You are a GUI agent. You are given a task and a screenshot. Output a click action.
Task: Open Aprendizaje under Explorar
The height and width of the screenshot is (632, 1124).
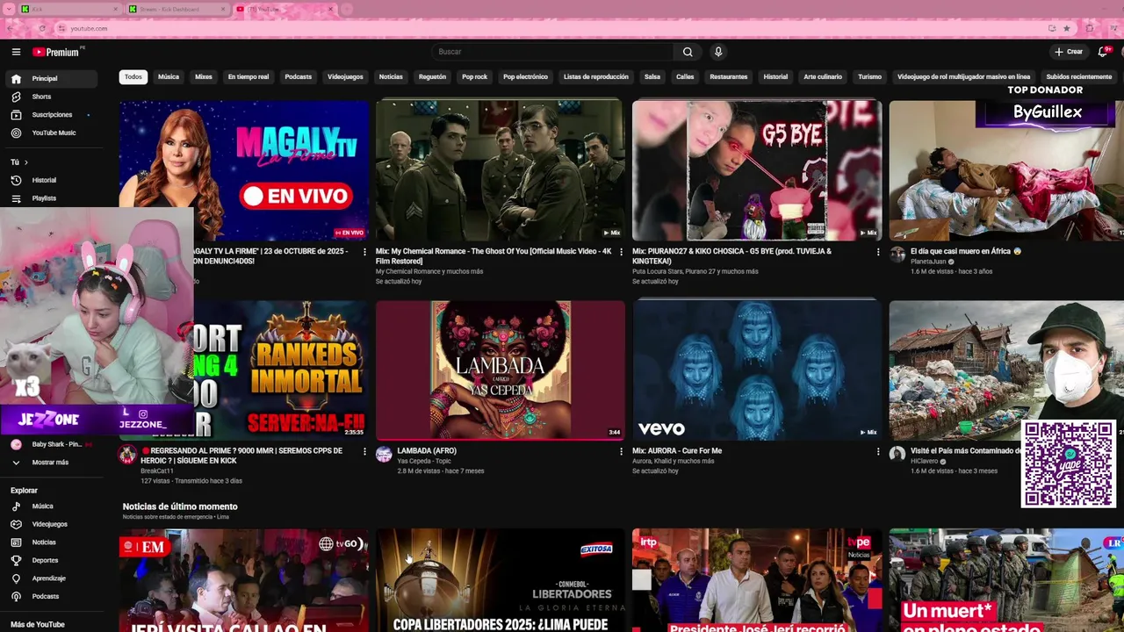pos(54,578)
